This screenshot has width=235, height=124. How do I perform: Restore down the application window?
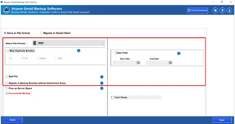(222, 2)
